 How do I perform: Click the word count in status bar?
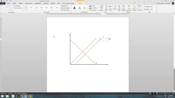[10, 93]
